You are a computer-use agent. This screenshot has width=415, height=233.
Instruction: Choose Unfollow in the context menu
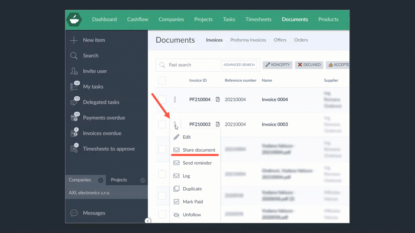(195, 215)
